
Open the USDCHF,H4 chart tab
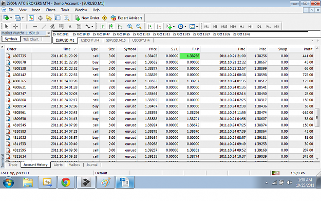(90, 40)
